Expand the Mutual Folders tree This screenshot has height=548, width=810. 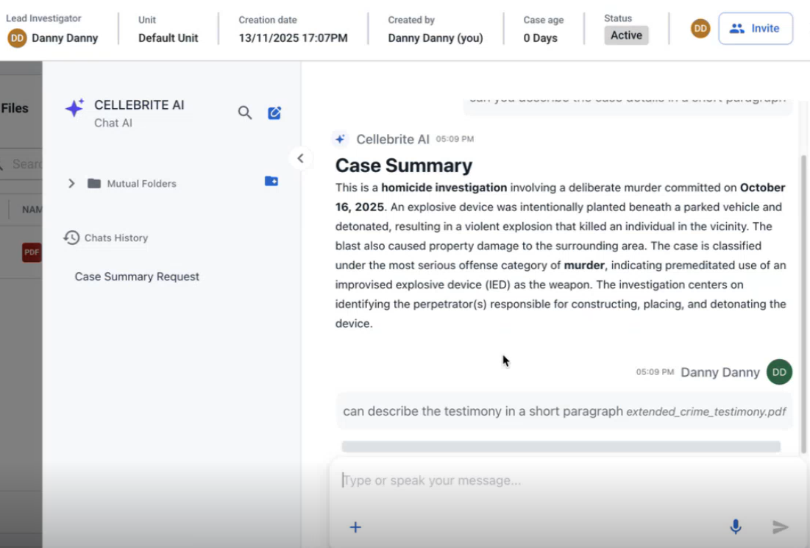[71, 184]
